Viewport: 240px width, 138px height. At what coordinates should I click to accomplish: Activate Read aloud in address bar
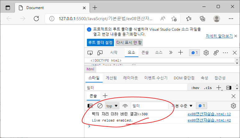click(x=163, y=19)
